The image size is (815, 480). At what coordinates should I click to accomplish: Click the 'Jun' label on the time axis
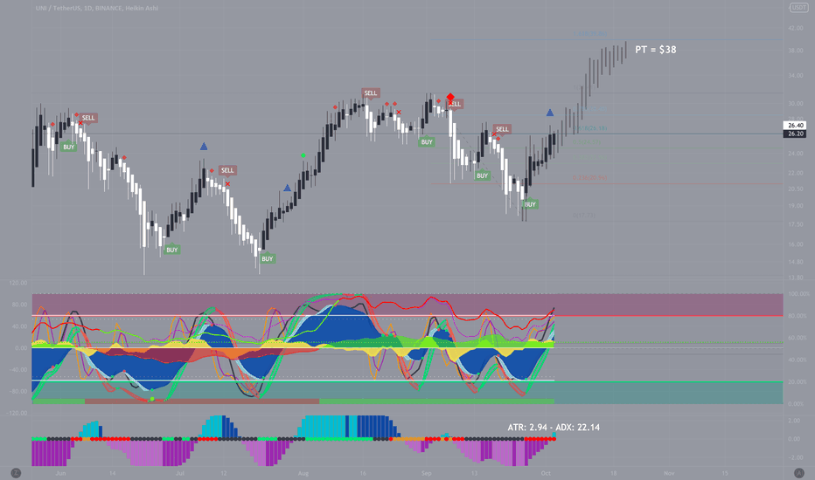[x=60, y=473]
